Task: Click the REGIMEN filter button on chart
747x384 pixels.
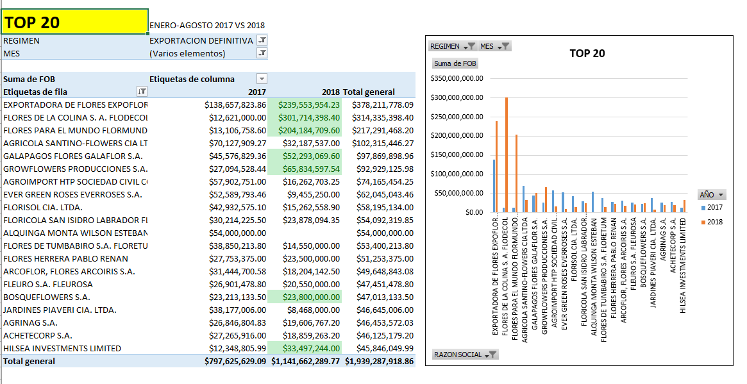Action: (x=453, y=46)
